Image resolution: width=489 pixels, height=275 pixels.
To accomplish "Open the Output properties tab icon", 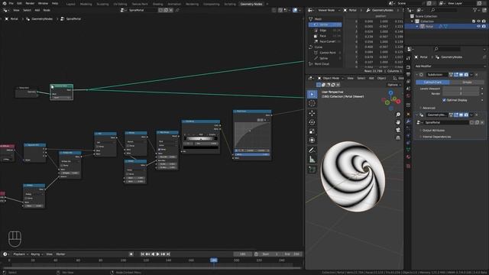I will click(408, 74).
